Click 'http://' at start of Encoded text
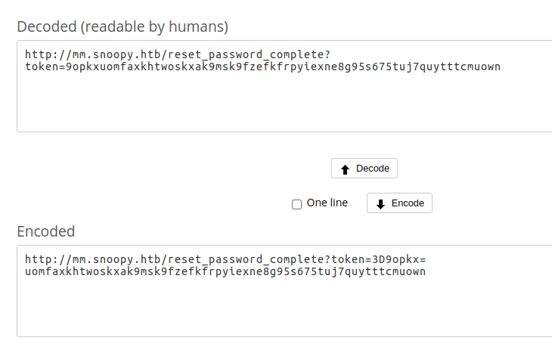The image size is (552, 356). pos(43,259)
